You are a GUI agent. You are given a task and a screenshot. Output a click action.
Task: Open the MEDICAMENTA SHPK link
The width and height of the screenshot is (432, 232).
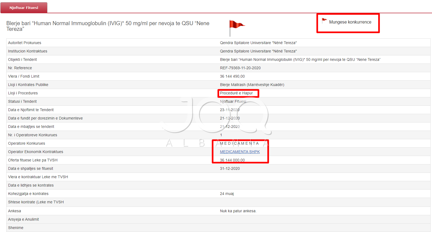pyautogui.click(x=240, y=152)
